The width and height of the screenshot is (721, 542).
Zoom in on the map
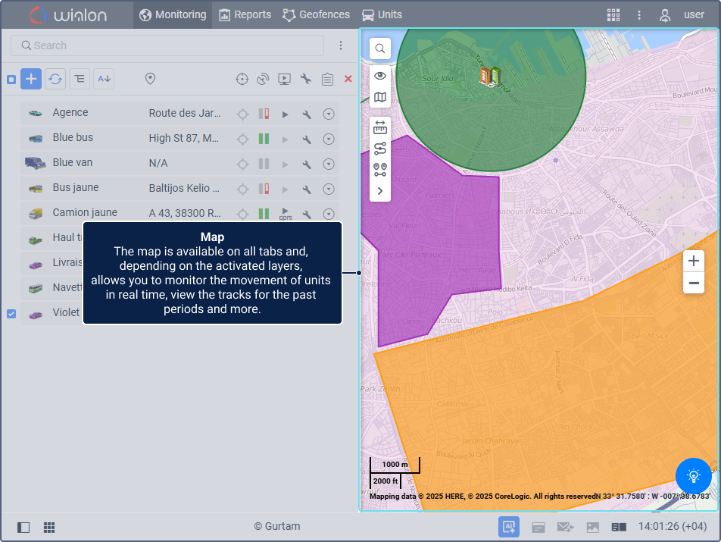tap(694, 261)
